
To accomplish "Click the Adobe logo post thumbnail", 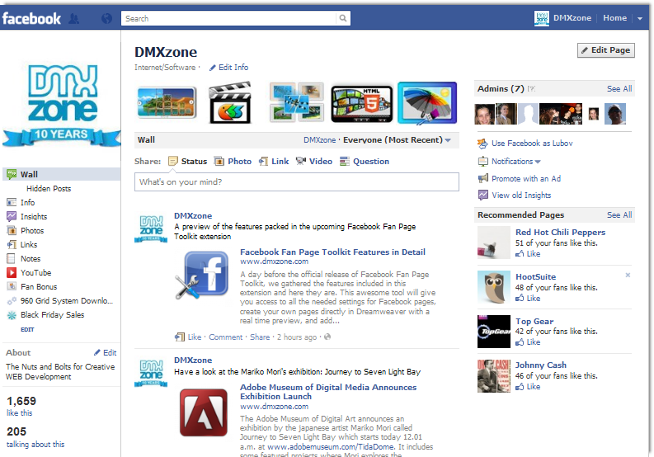I will pyautogui.click(x=204, y=412).
